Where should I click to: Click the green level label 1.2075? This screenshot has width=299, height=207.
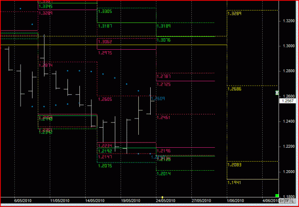[105, 166]
